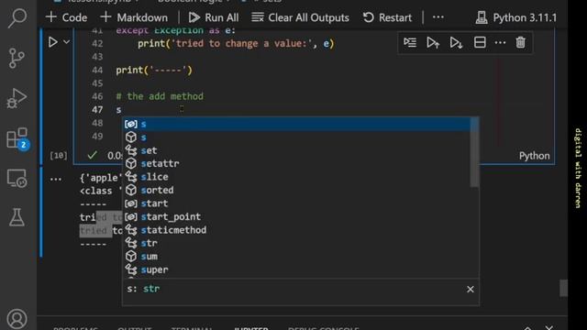Choose 'sorted' from autocomplete list

pos(297,190)
